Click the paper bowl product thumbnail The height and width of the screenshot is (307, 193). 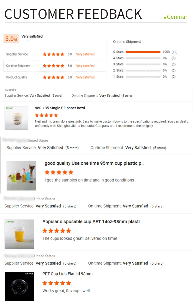click(x=16, y=118)
